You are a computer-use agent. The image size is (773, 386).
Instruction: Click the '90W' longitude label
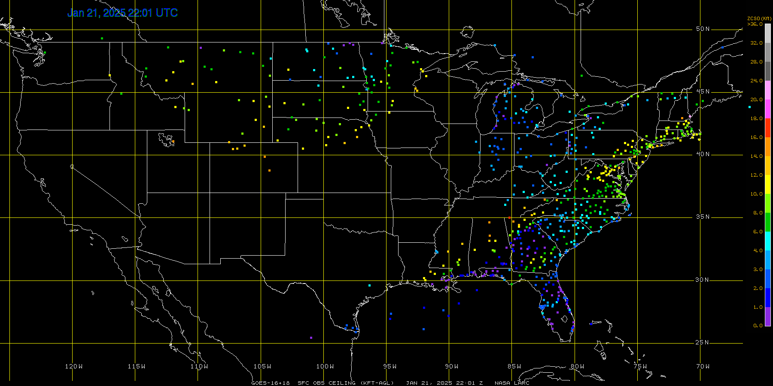pos(452,366)
